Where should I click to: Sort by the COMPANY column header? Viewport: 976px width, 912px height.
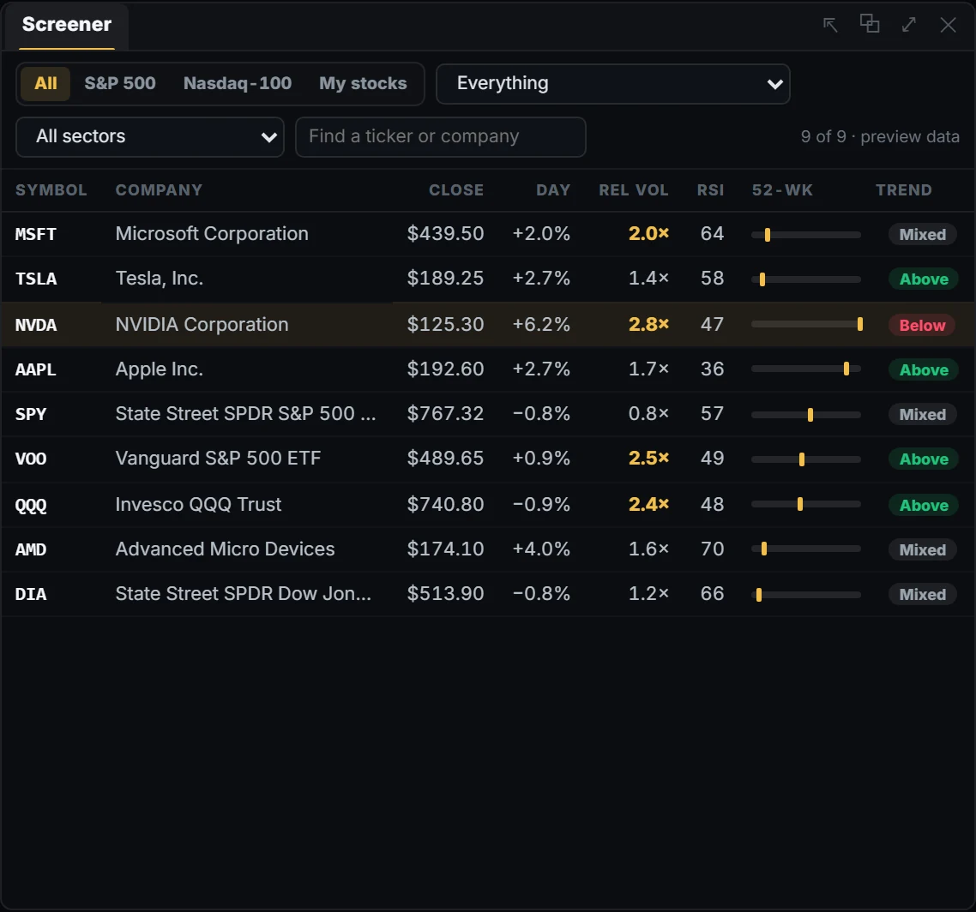(159, 190)
